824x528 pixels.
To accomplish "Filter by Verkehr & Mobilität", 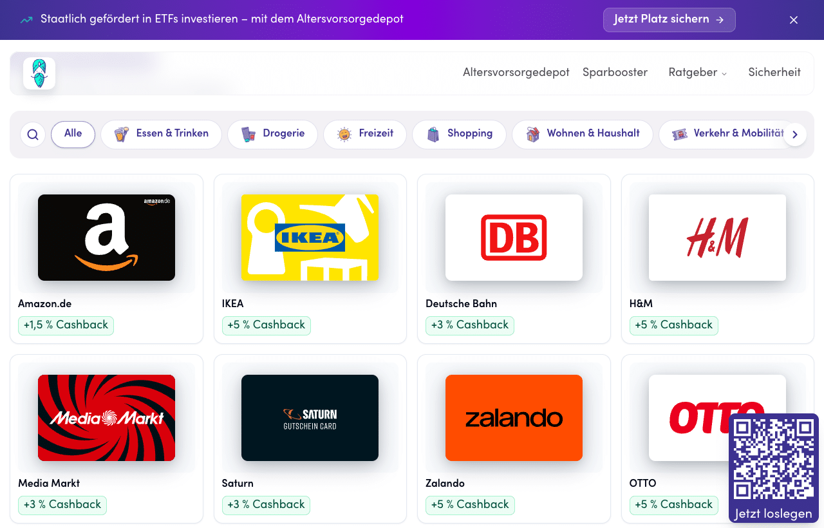I will [x=727, y=135].
